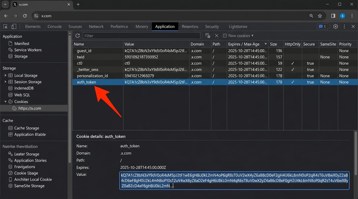Sort by Expires / Max-Age column
The height and width of the screenshot is (199, 358).
coord(247,44)
